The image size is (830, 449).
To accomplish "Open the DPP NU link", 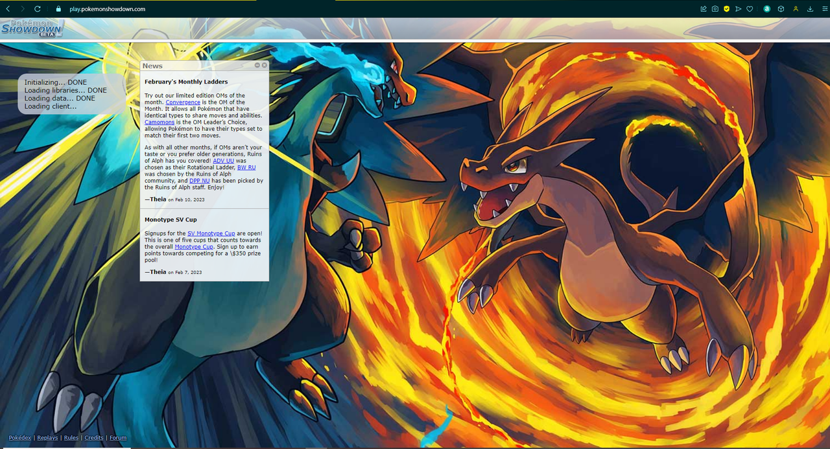I will pos(199,181).
